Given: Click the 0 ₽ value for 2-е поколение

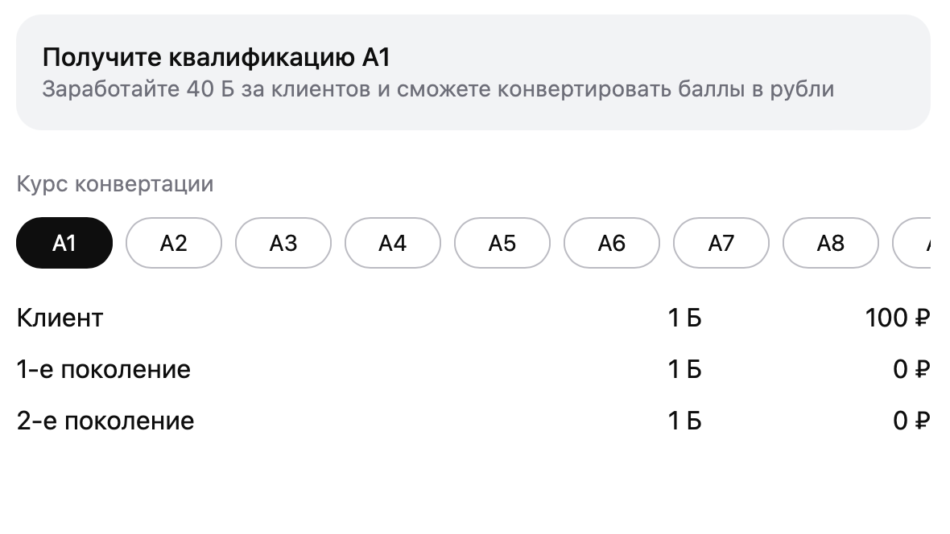Looking at the screenshot, I should pyautogui.click(x=911, y=421).
